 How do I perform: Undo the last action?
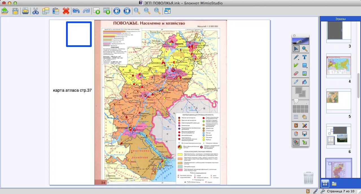coord(76,11)
